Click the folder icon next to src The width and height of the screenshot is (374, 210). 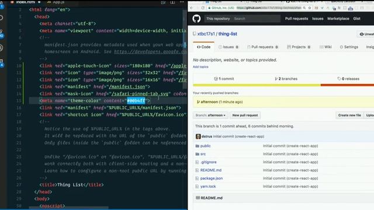point(198,154)
